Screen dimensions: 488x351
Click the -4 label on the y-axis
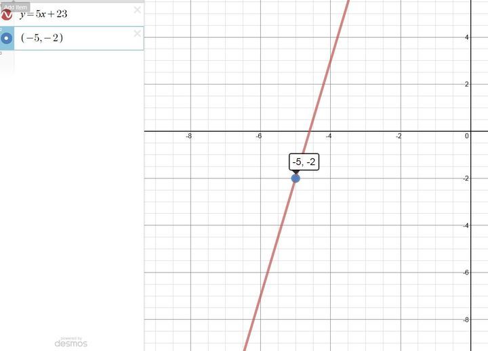pos(465,225)
